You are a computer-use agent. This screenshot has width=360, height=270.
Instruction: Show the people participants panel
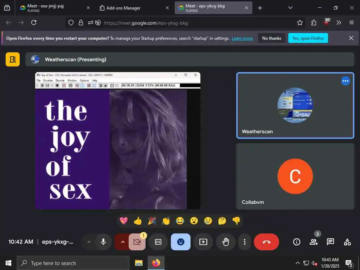[x=313, y=242]
